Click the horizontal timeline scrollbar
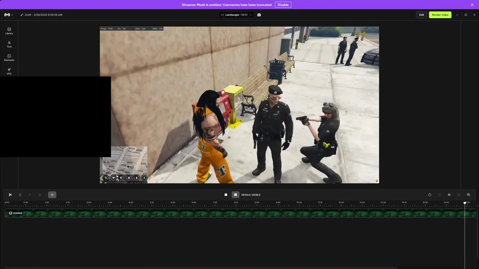Viewport: 479px width, 269px height. pyautogui.click(x=198, y=268)
